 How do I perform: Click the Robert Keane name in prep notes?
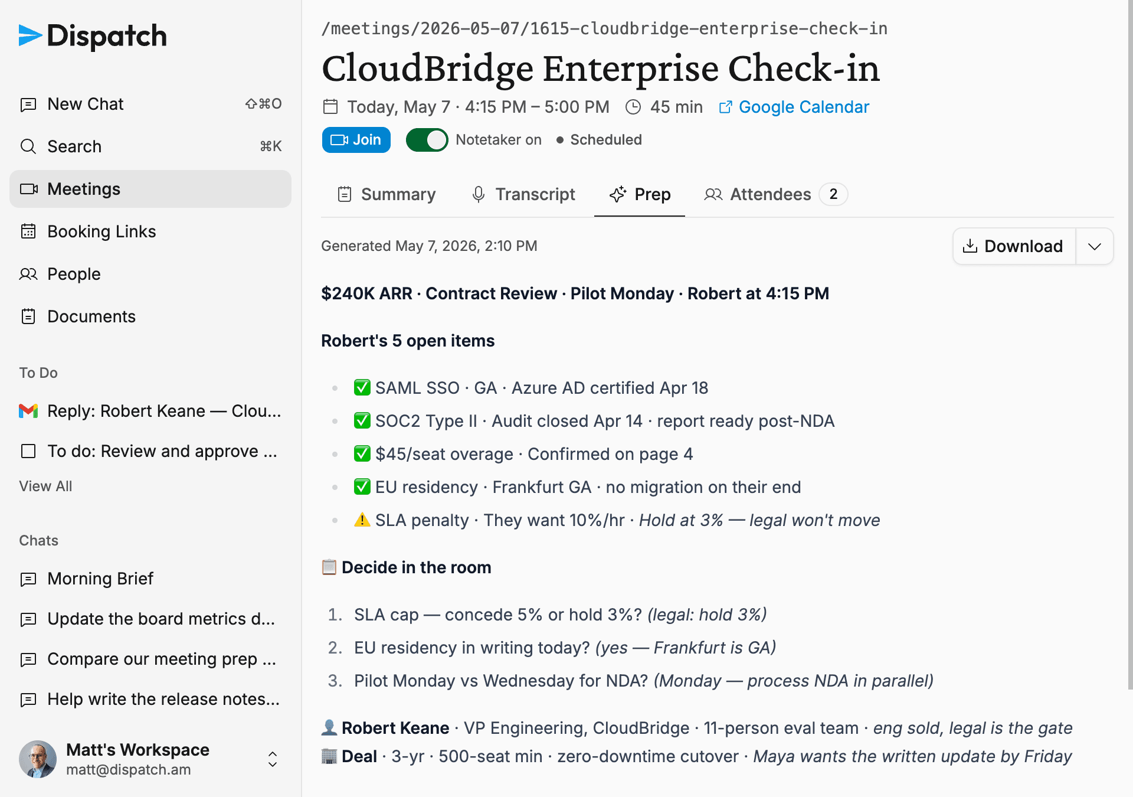[x=395, y=728]
